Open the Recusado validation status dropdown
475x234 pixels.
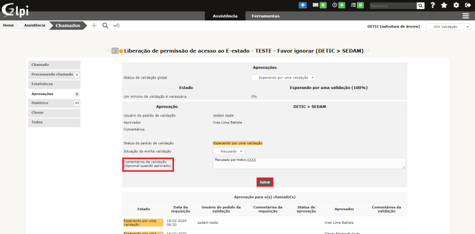229,151
